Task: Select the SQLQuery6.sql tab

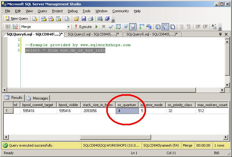Action: (x=34, y=35)
